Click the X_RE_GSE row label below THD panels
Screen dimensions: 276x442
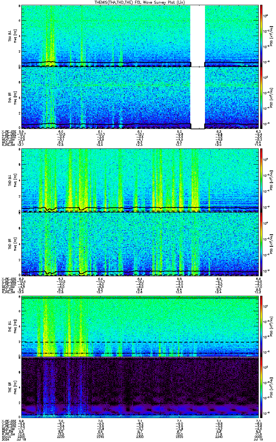[8, 279]
